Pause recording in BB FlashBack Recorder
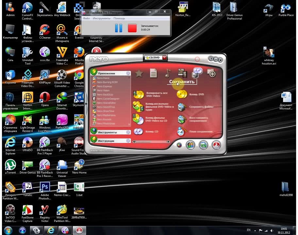298x235 pixels. point(119,28)
